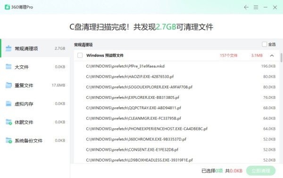Tick the Windows 预读取文件 checkbox

[80, 55]
